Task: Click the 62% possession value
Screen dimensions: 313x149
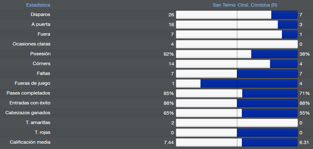Action: (169, 54)
